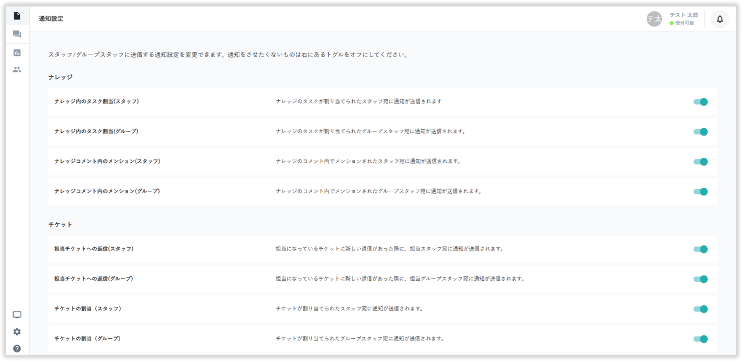Toggle 担当チケットへの返信(グループ) notification off
The height and width of the screenshot is (361, 742).
700,279
